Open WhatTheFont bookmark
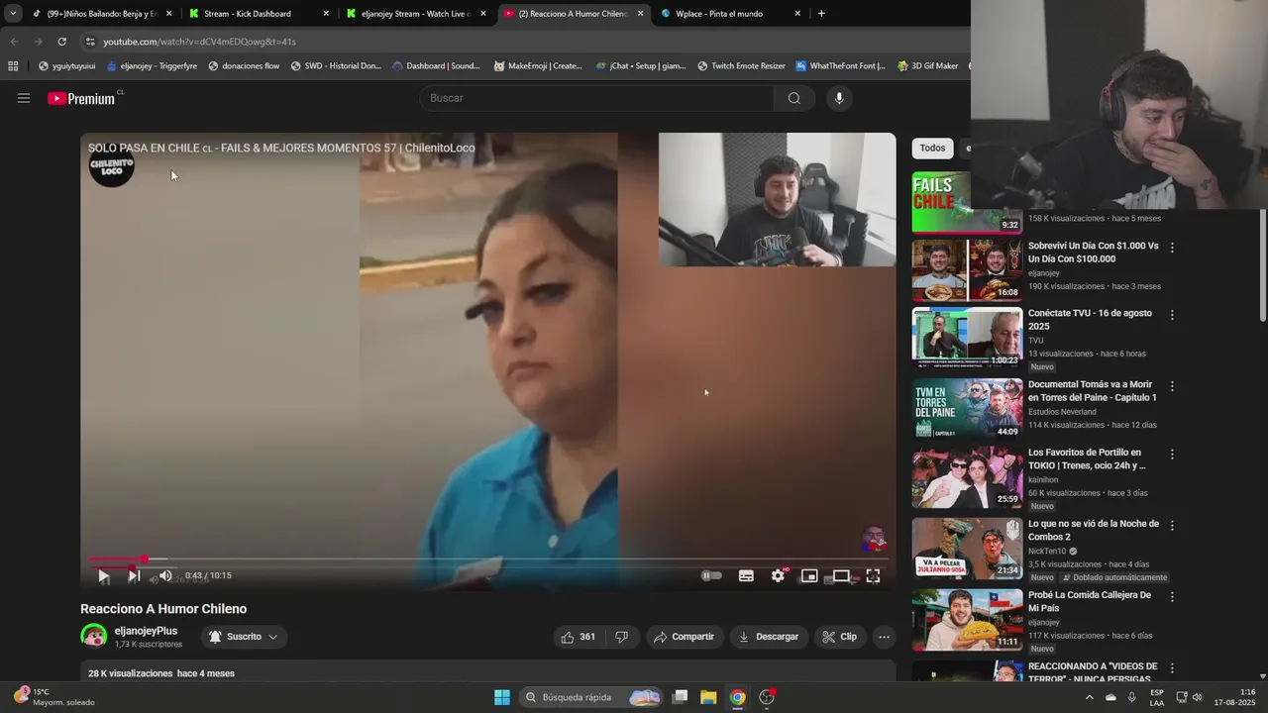Image resolution: width=1268 pixels, height=713 pixels. click(841, 66)
